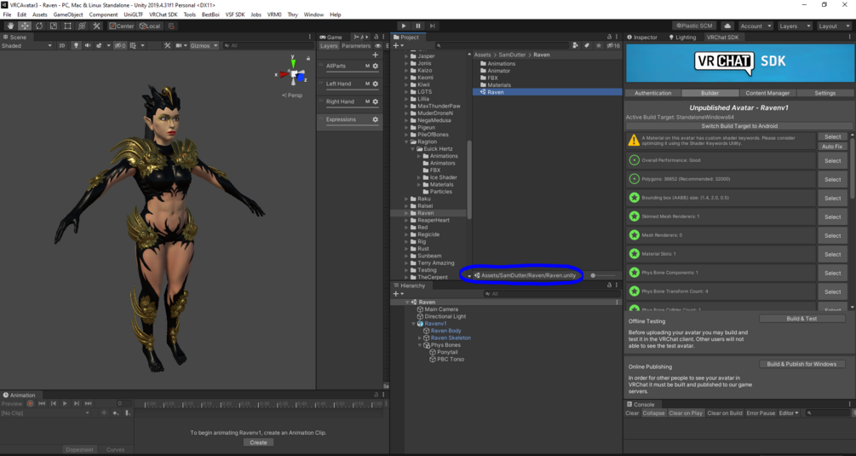Click the Auto Fix button
This screenshot has width=856, height=456.
(x=832, y=147)
